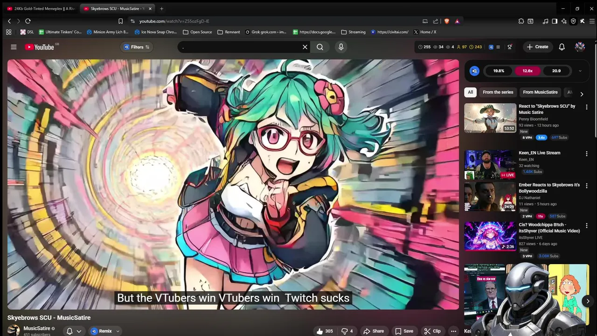Click the 20.9 vidIQ score pill

[x=556, y=71]
